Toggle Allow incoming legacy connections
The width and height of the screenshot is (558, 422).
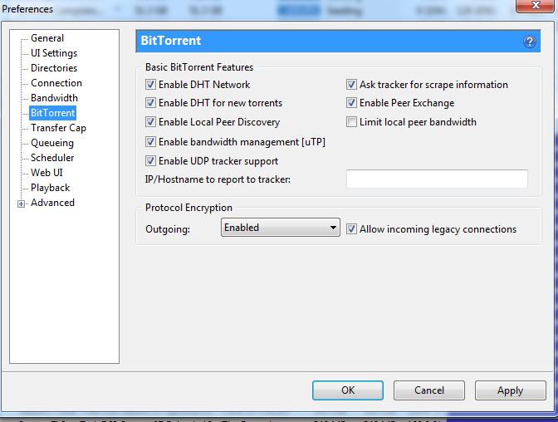point(351,229)
